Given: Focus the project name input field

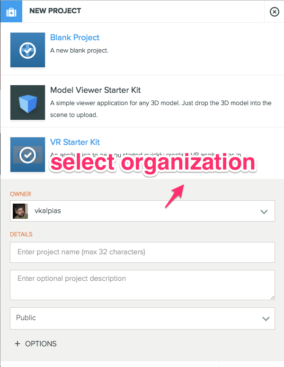Looking at the screenshot, I should pyautogui.click(x=142, y=252).
